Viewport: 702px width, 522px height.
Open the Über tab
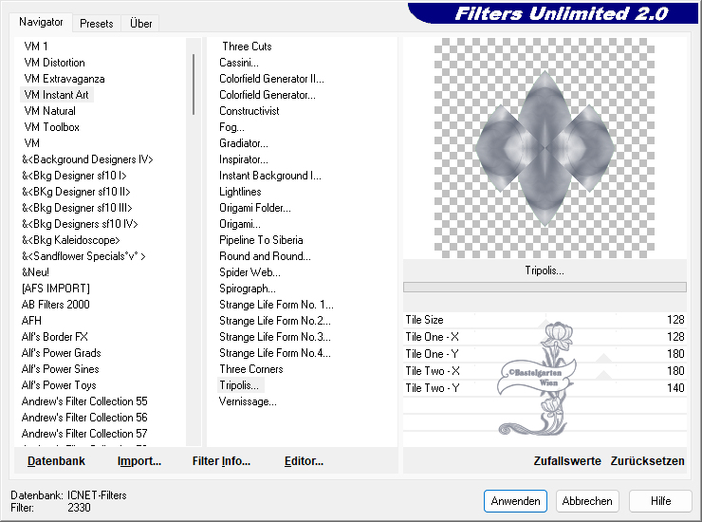coord(140,23)
